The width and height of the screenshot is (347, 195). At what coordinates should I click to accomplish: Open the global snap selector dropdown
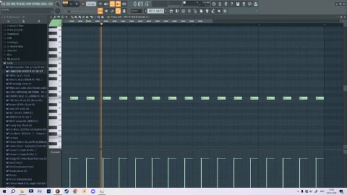[x=137, y=11]
